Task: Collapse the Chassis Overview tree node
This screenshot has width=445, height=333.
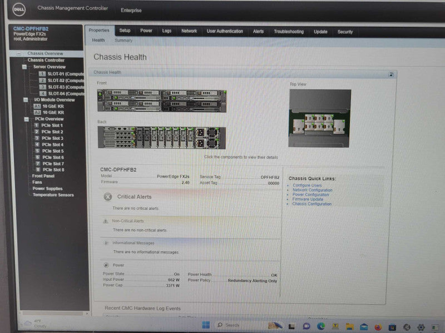Action: click(19, 53)
